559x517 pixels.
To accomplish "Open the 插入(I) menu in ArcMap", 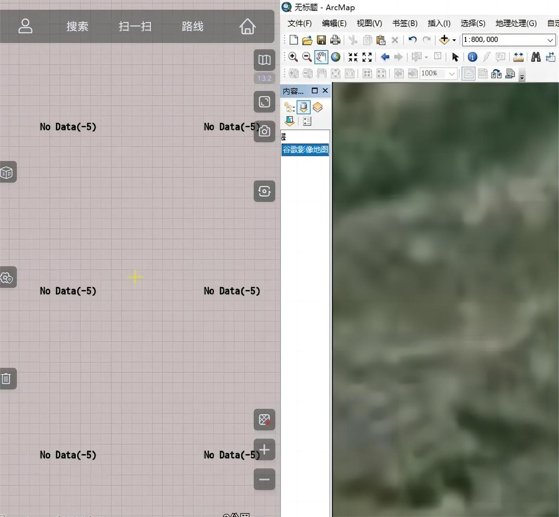I will [439, 23].
